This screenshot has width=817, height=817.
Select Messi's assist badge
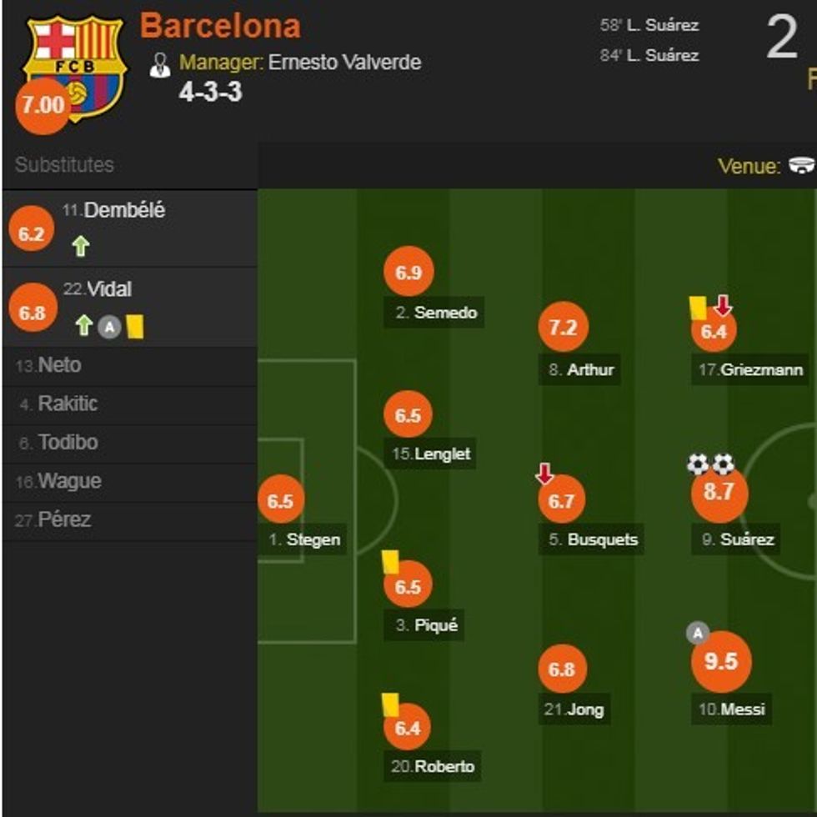click(696, 634)
